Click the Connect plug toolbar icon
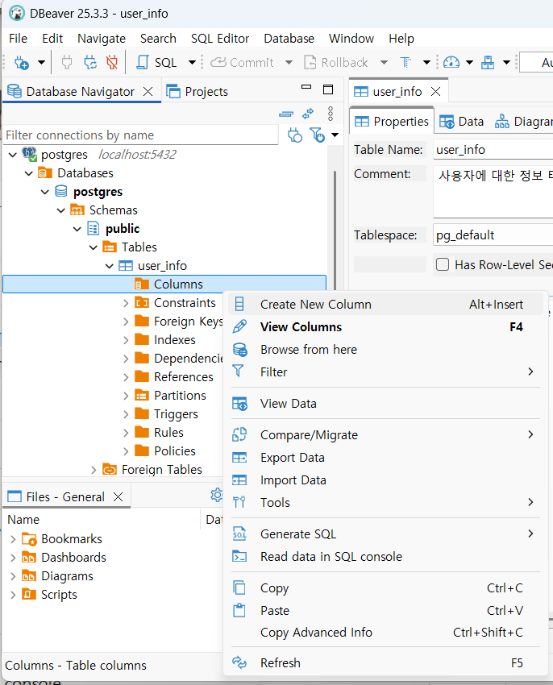Image resolution: width=553 pixels, height=685 pixels. [x=67, y=63]
